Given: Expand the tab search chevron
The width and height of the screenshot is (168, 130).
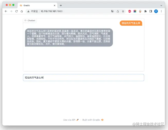Looking at the screenshot, I should 161,5.
